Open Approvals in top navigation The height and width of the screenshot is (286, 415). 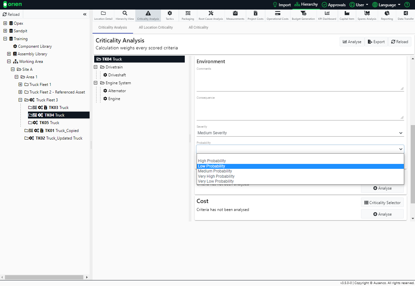pos(334,5)
